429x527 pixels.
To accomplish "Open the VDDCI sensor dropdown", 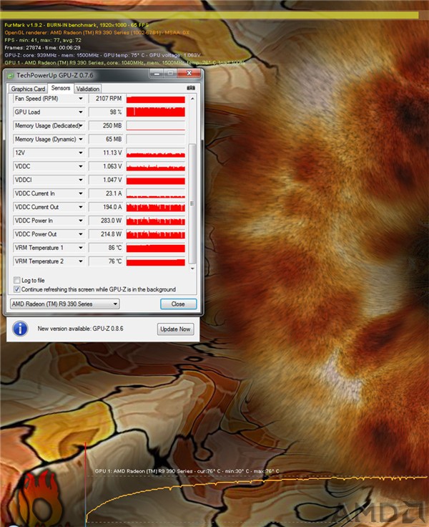I will click(x=81, y=180).
